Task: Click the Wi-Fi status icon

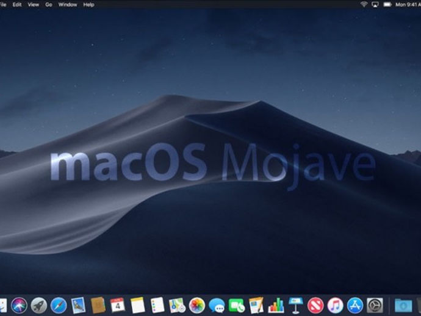Action: tap(364, 4)
